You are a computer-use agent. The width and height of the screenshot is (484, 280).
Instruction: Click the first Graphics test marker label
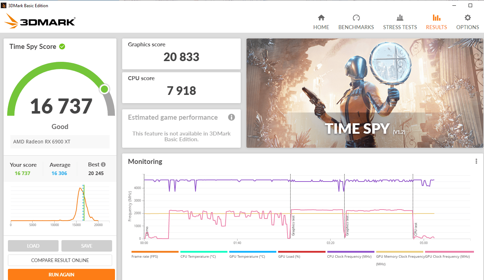293,225
